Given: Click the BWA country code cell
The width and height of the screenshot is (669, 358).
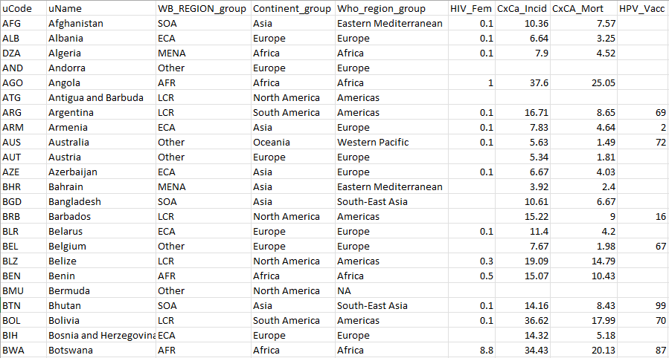Looking at the screenshot, I should point(24,351).
